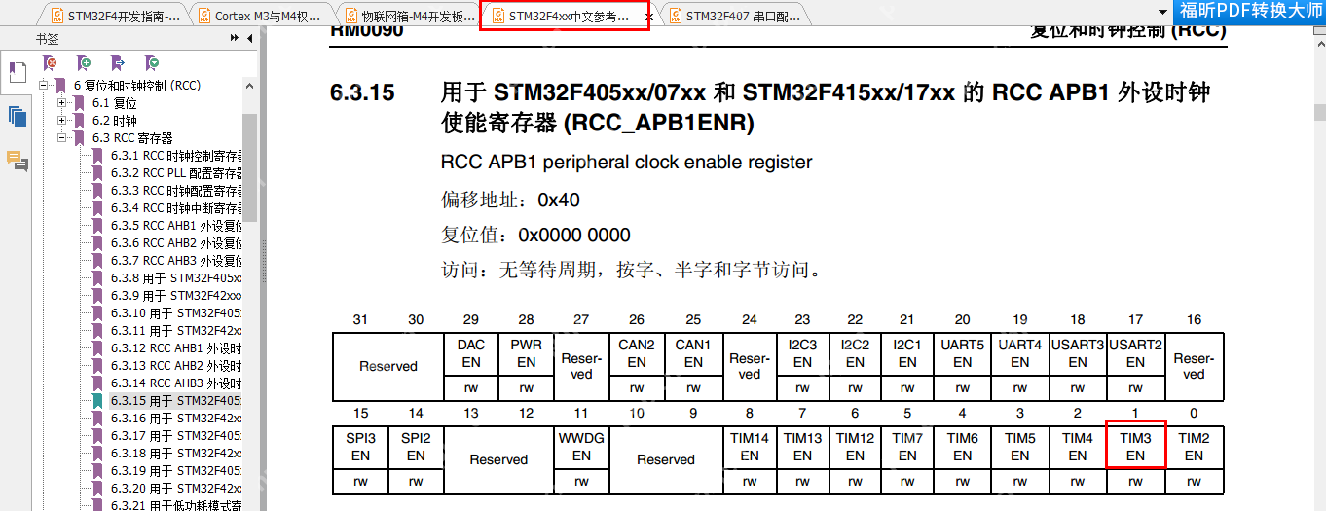Image resolution: width=1326 pixels, height=511 pixels.
Task: Click the double-arrow expand icon in 书签 header
Action: pos(235,38)
